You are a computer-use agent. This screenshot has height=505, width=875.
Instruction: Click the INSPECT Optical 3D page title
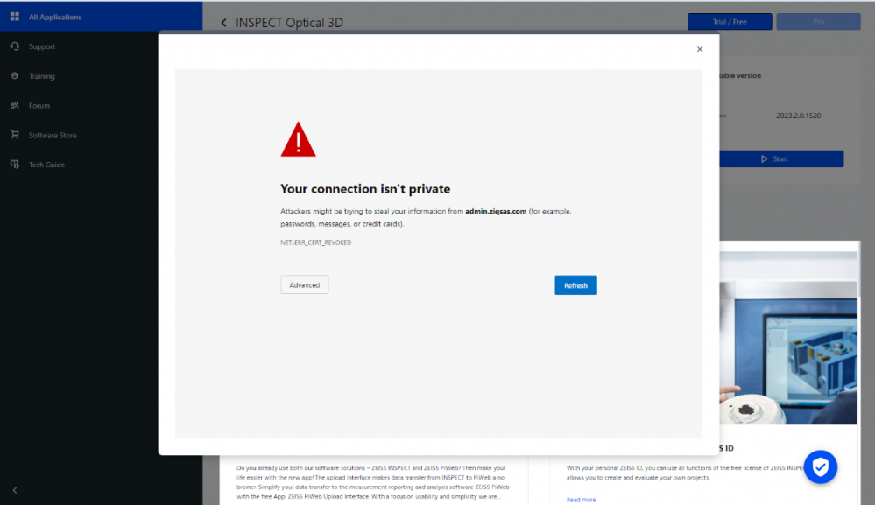289,23
